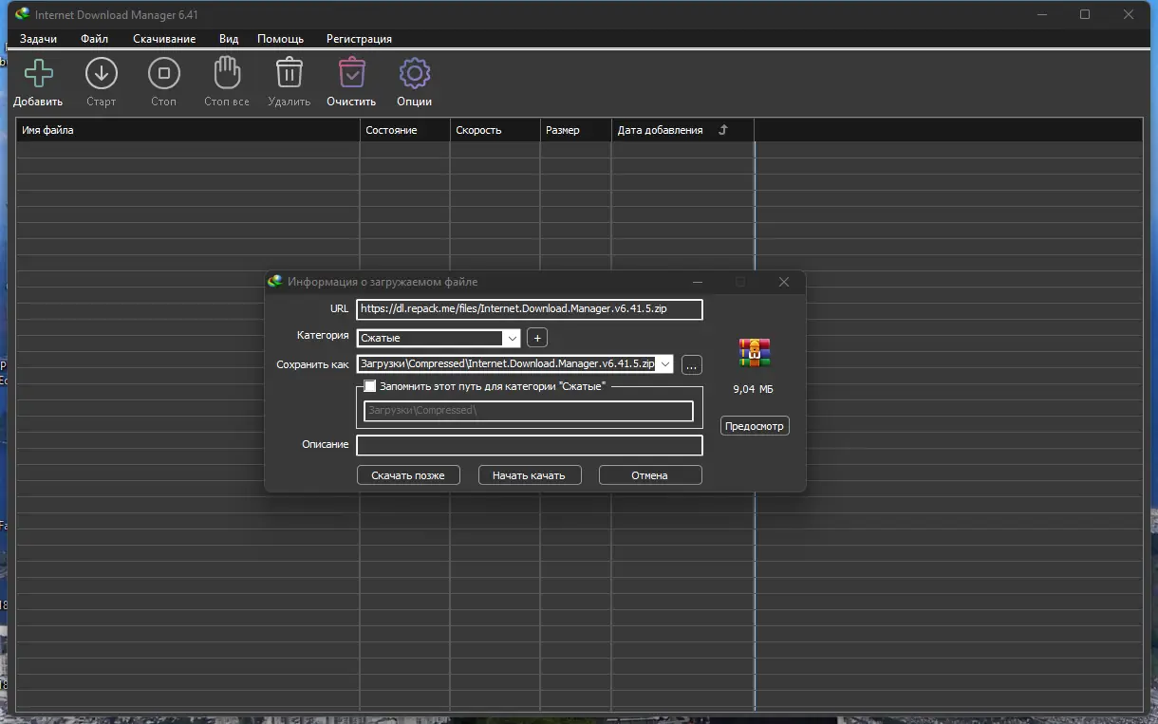Open the Регистрация menu
The width and height of the screenshot is (1158, 724).
[359, 39]
